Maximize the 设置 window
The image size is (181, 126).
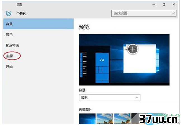(x=164, y=4)
